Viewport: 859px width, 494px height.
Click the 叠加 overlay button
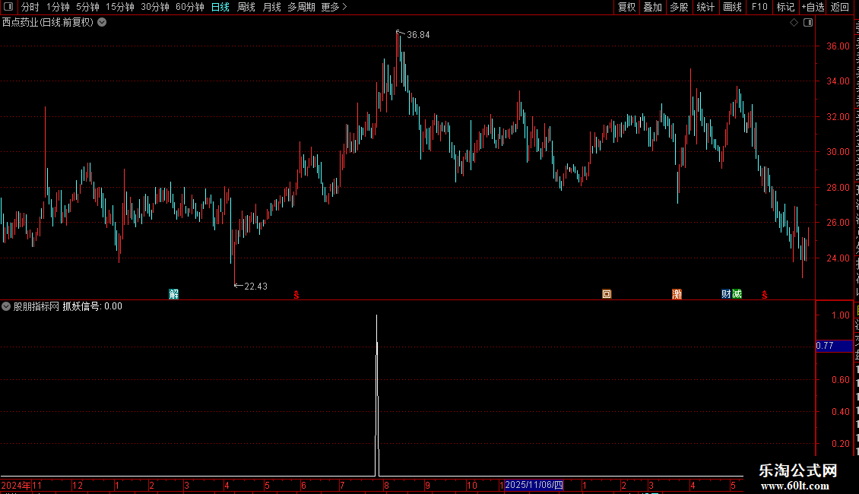[x=652, y=7]
